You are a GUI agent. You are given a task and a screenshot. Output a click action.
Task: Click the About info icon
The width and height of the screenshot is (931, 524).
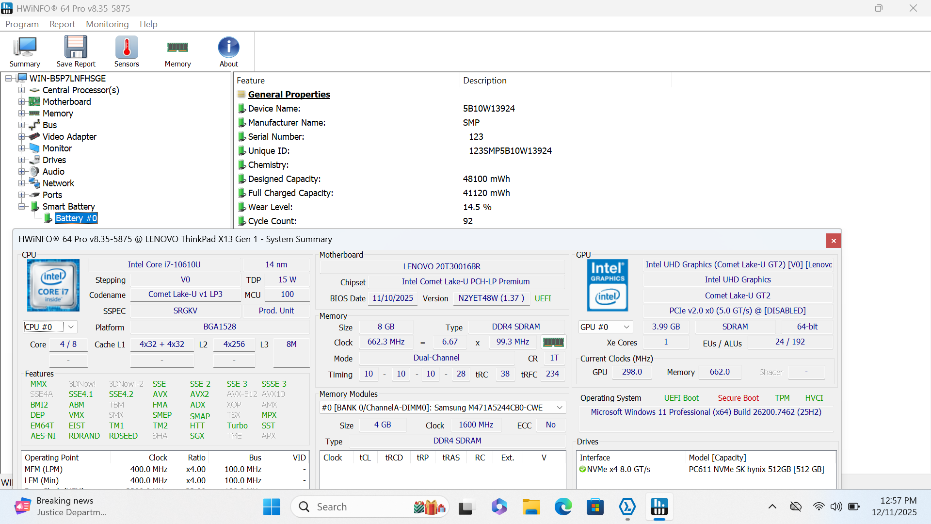[228, 48]
